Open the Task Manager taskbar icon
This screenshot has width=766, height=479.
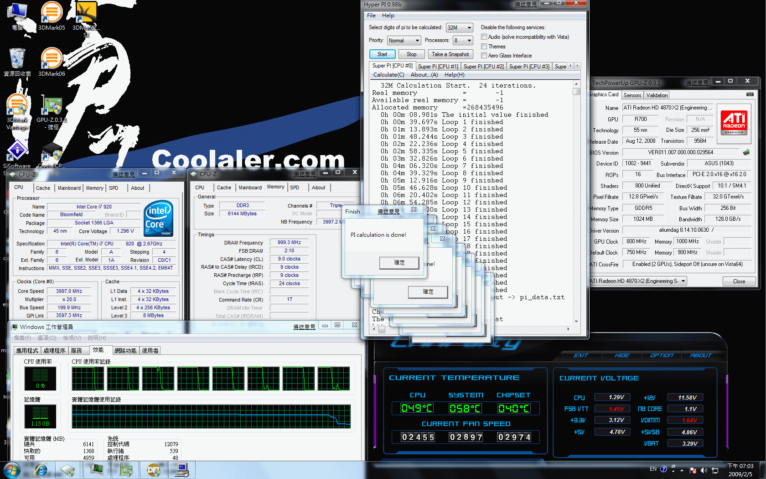[97, 470]
